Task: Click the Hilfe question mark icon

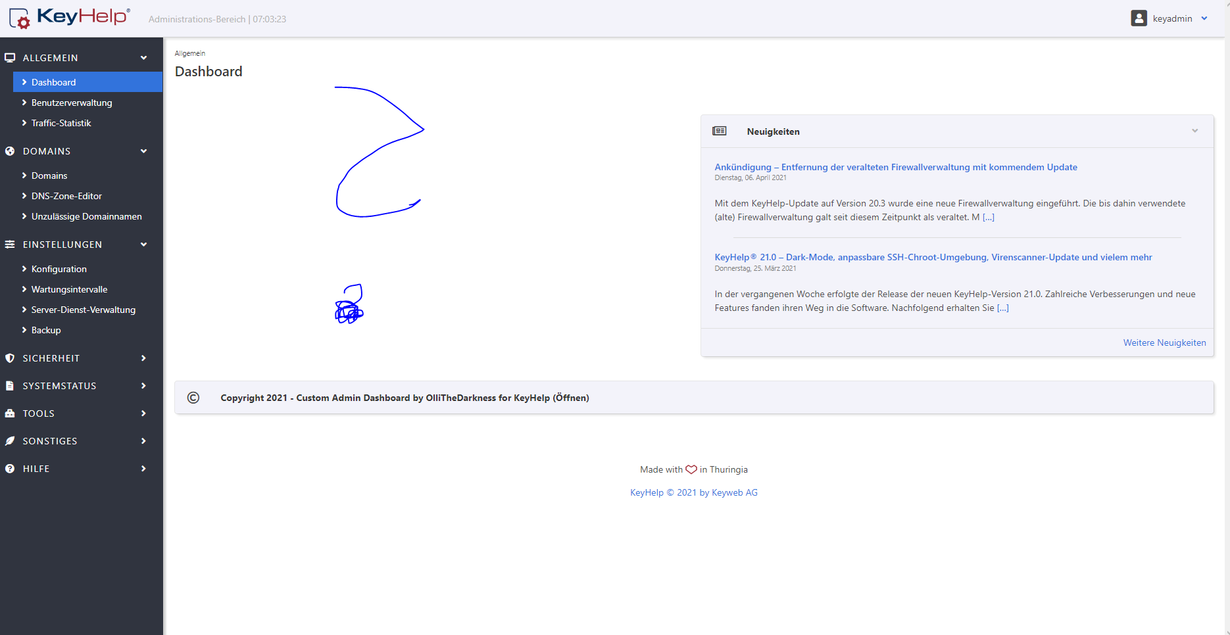Action: 10,469
